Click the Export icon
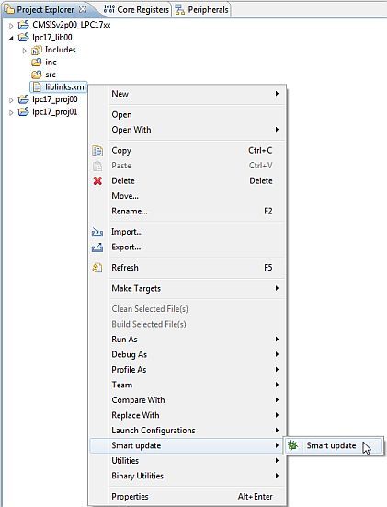 coord(97,248)
